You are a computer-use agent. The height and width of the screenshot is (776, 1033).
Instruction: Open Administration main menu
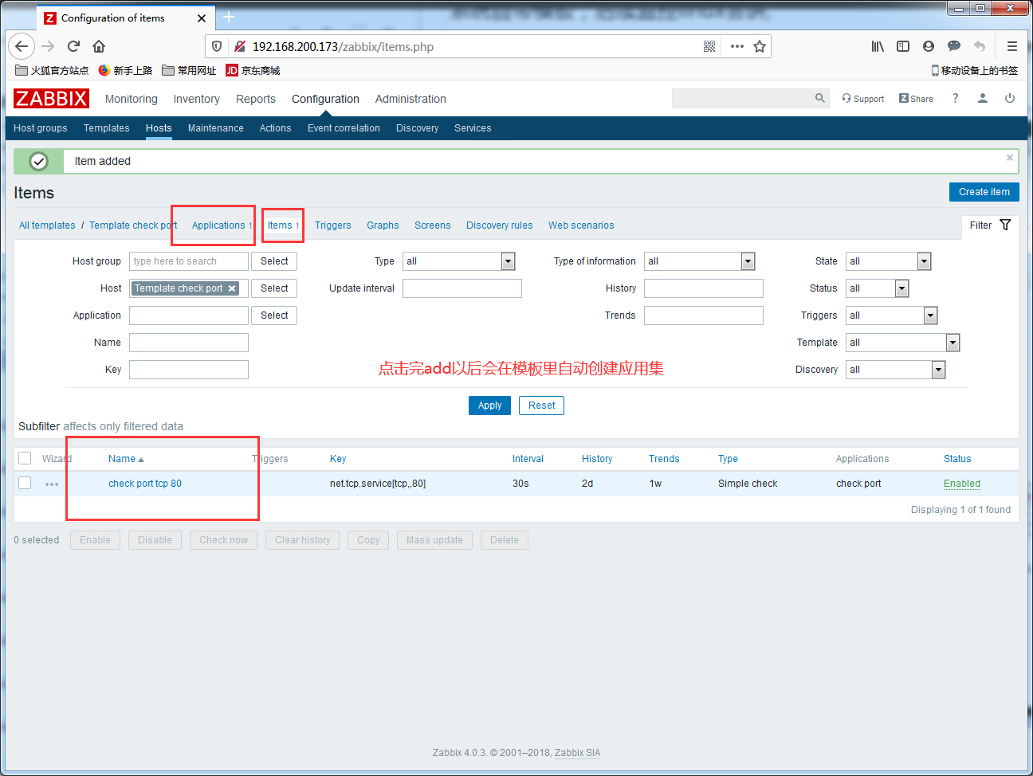(x=410, y=99)
